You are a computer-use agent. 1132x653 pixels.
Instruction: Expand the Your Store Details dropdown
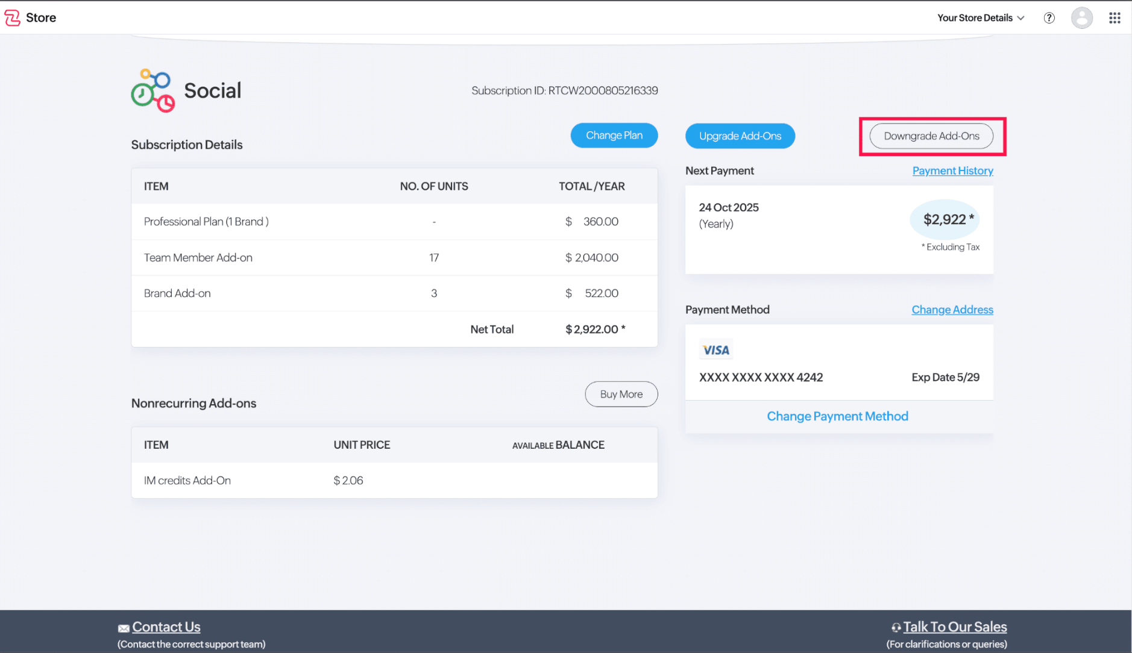click(x=980, y=17)
